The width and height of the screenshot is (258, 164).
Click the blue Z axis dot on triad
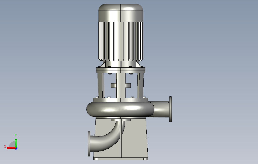coord(16,148)
